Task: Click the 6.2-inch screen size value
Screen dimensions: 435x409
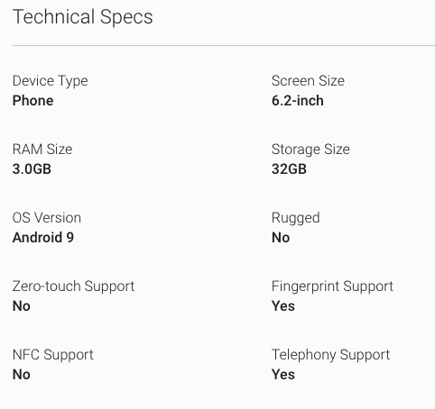Action: [298, 101]
